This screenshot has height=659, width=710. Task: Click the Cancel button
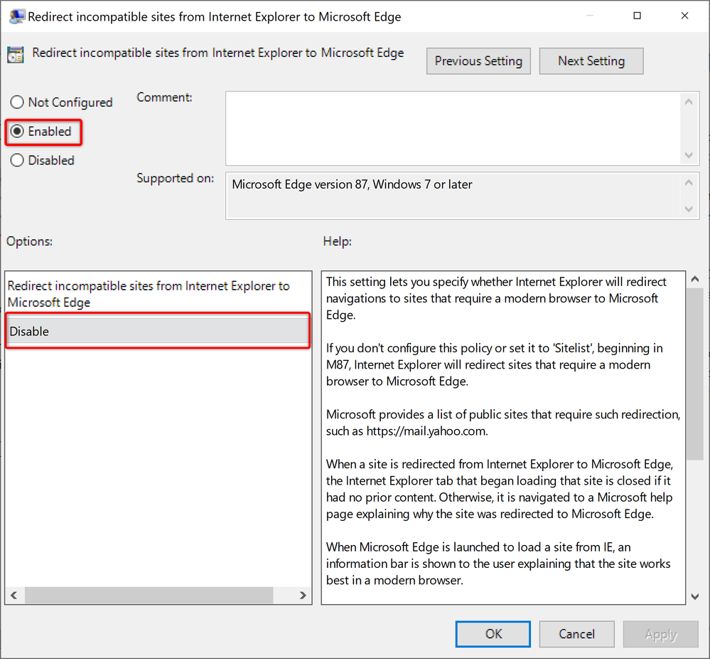coord(576,633)
